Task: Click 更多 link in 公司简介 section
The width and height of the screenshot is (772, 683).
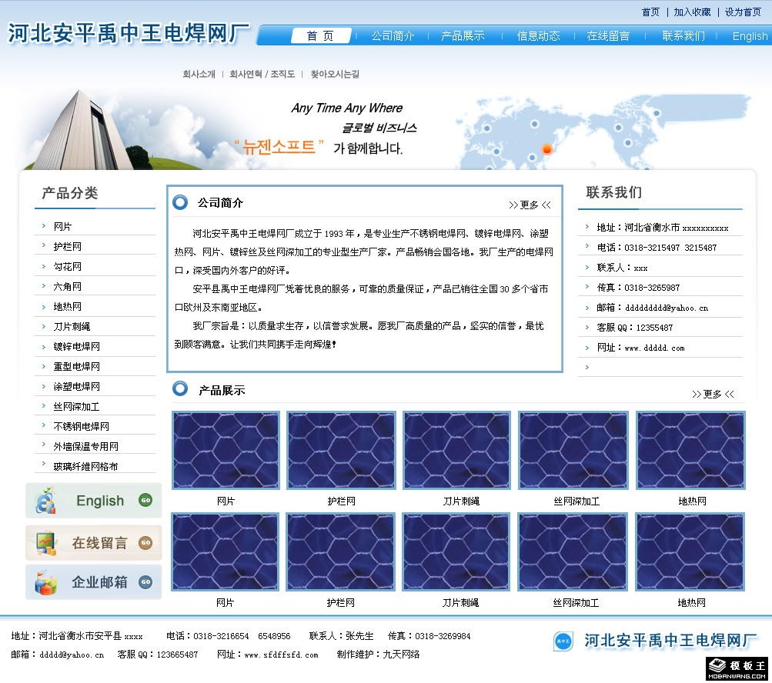Action: point(530,205)
